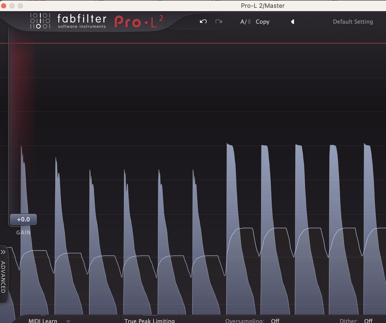Screen dimensions: 386x323
Task: Copy settings with the Copy button
Action: click(262, 22)
